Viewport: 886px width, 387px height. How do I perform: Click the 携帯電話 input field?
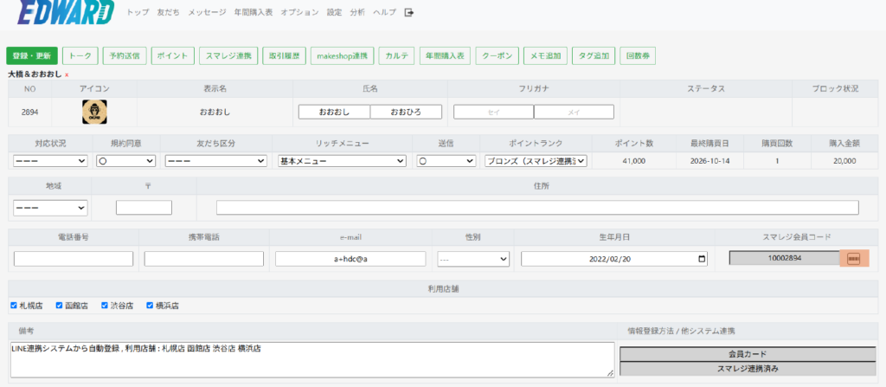[204, 259]
